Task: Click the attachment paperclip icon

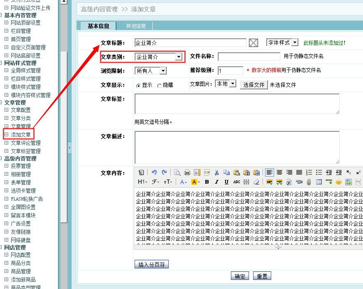Action: 309,182
